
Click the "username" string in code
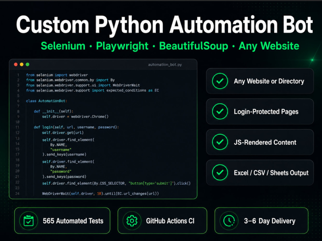[x=61, y=150]
